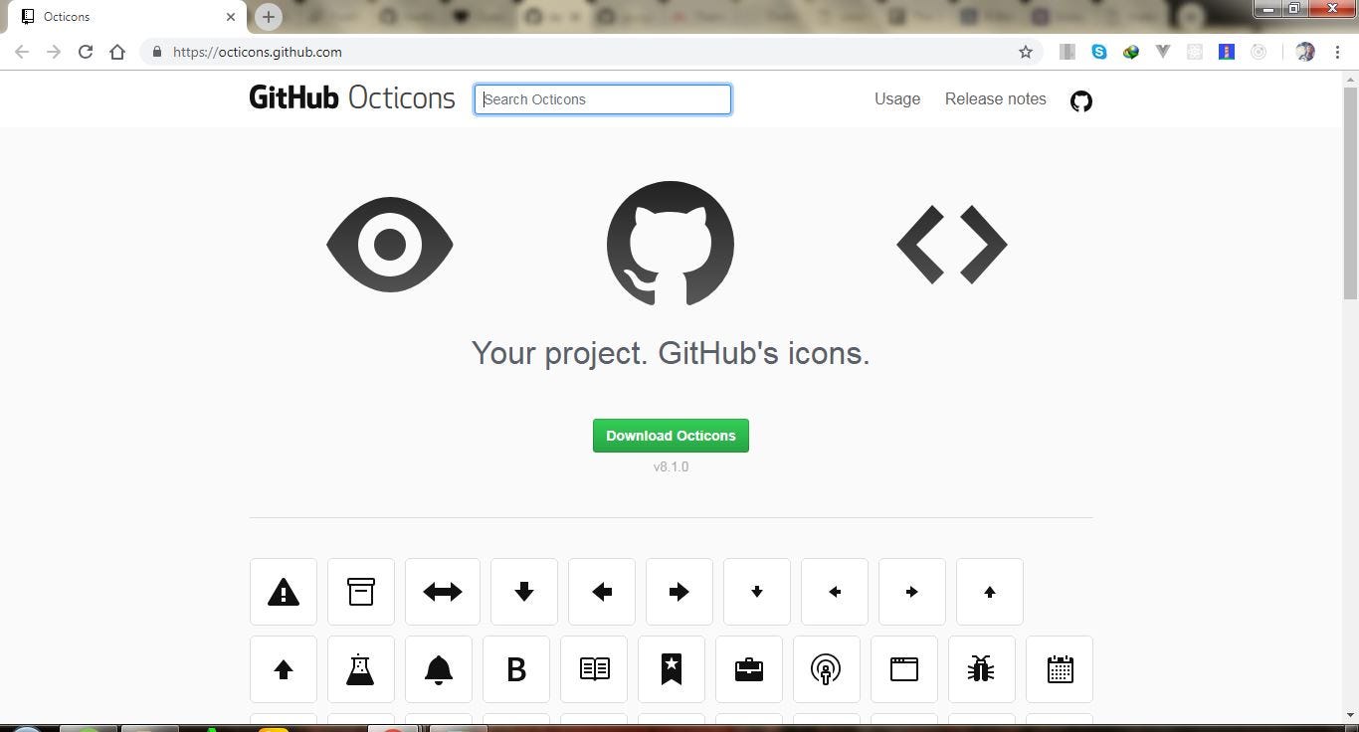Select the archive box octicon
Image resolution: width=1359 pixels, height=732 pixels.
361,592
